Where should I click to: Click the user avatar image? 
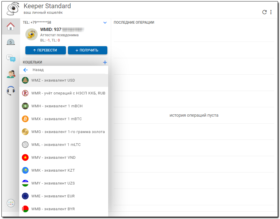[x=31, y=35]
